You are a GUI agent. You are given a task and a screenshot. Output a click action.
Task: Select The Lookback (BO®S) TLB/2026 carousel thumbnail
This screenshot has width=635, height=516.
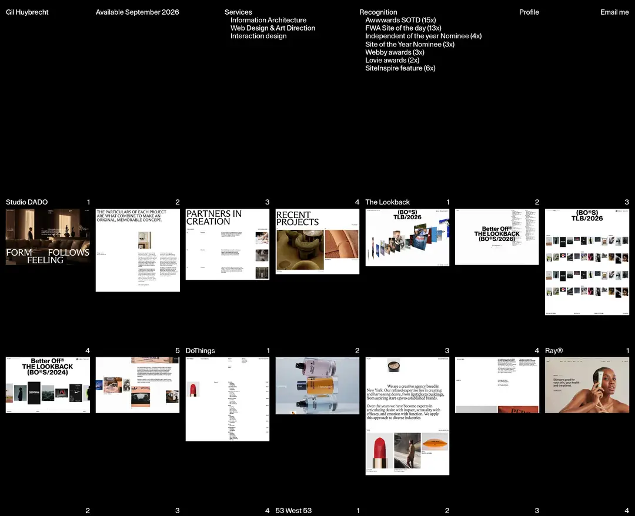(x=407, y=237)
